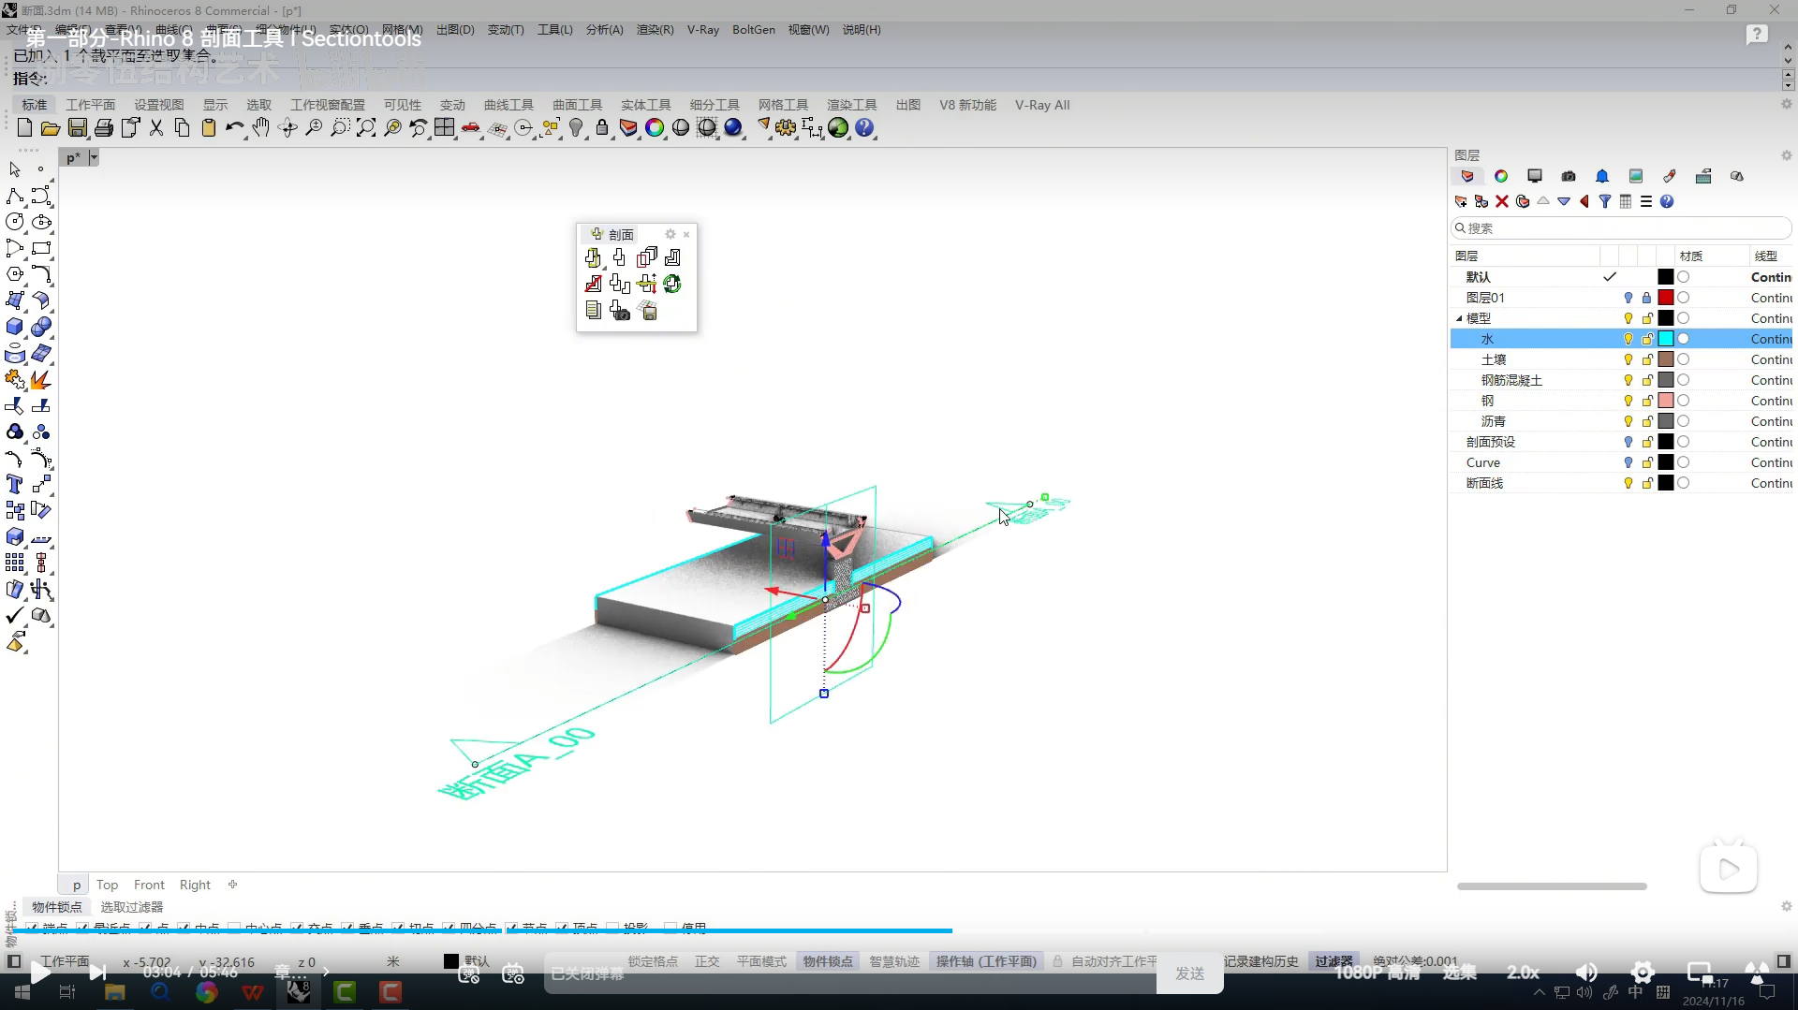Open the camera named-views panel icon

click(x=1569, y=176)
